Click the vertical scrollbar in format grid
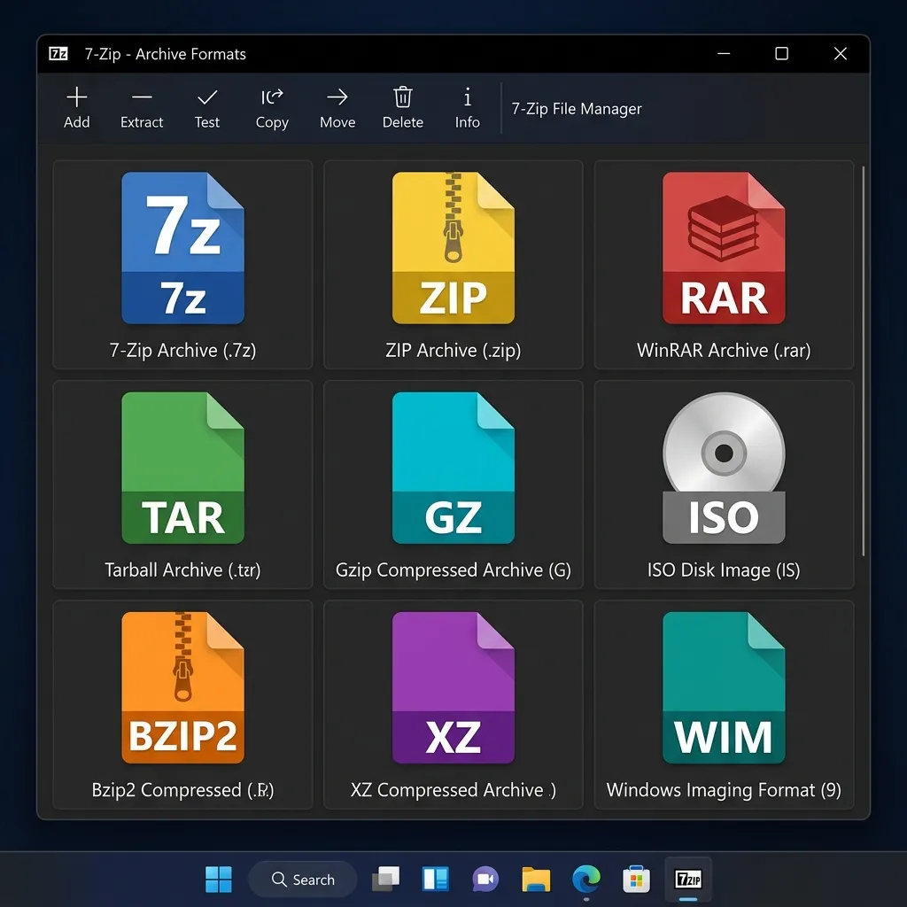This screenshot has width=907, height=907. tap(863, 361)
